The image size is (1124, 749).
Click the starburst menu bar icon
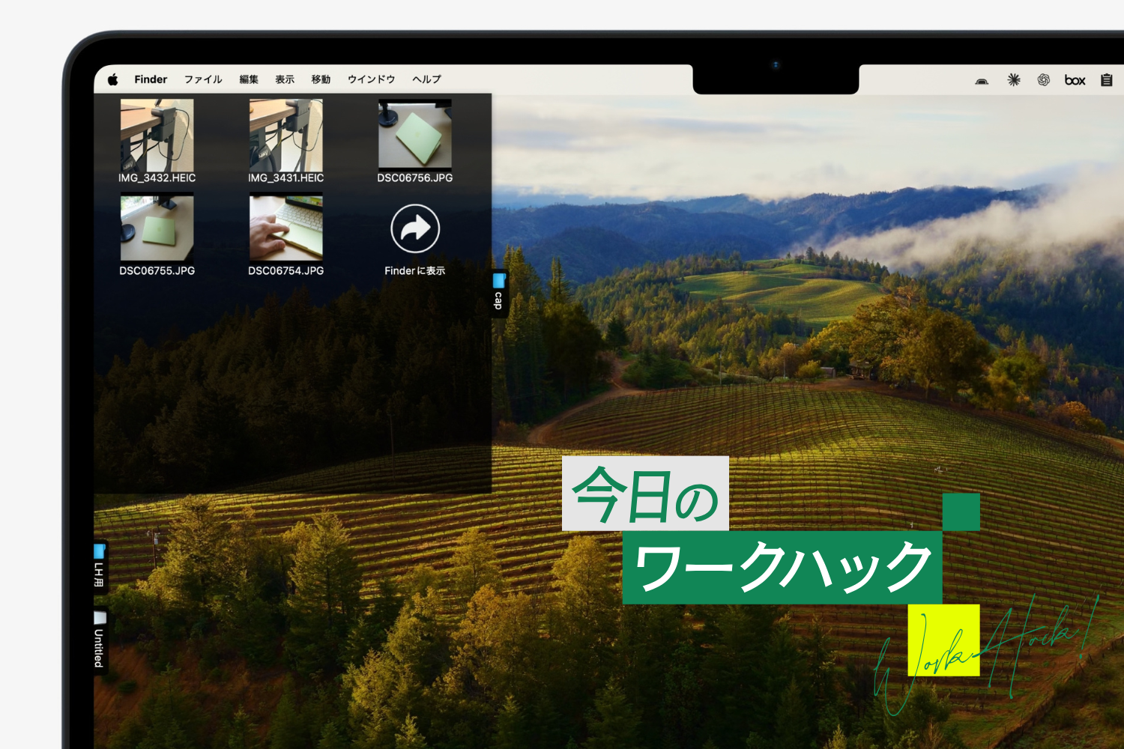1014,79
